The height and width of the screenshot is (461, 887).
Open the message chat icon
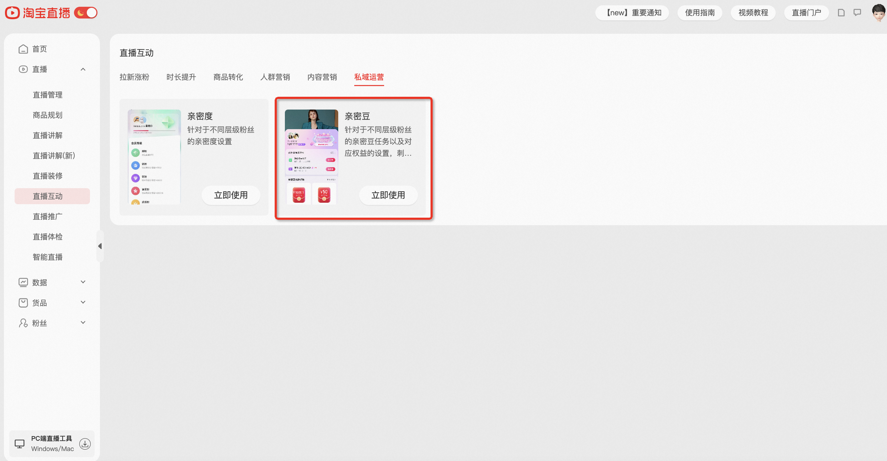click(x=857, y=13)
